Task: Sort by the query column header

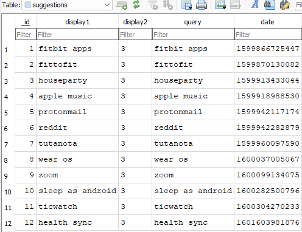Action: [x=193, y=22]
